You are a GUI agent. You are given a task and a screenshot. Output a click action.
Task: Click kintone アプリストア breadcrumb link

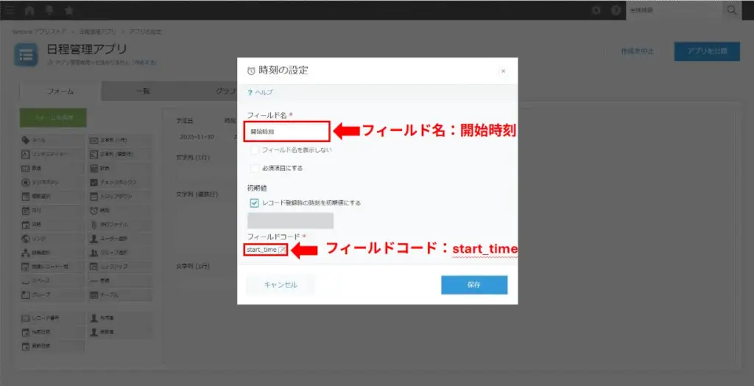(x=40, y=32)
